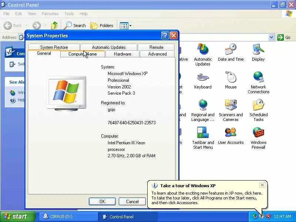Switch to the Hardware tab
The width and height of the screenshot is (296, 222).
click(x=122, y=54)
